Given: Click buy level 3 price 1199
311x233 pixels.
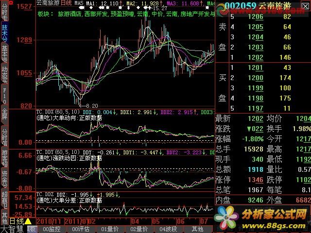Looking at the screenshot, I should [x=256, y=88].
